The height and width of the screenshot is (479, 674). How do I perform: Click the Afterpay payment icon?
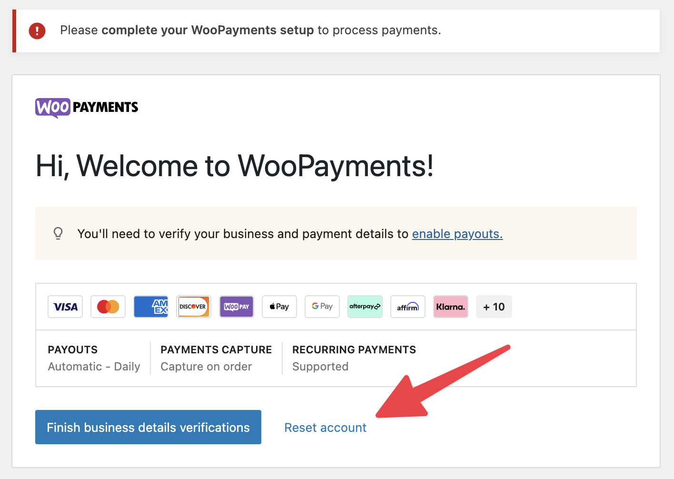[x=365, y=307]
